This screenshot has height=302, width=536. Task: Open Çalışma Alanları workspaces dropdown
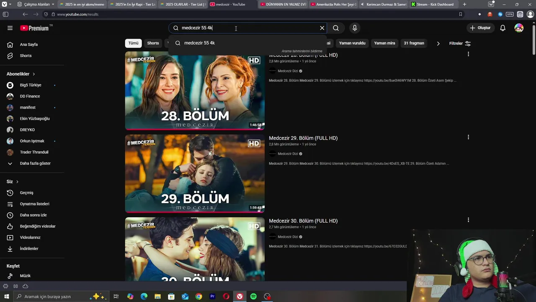36,4
